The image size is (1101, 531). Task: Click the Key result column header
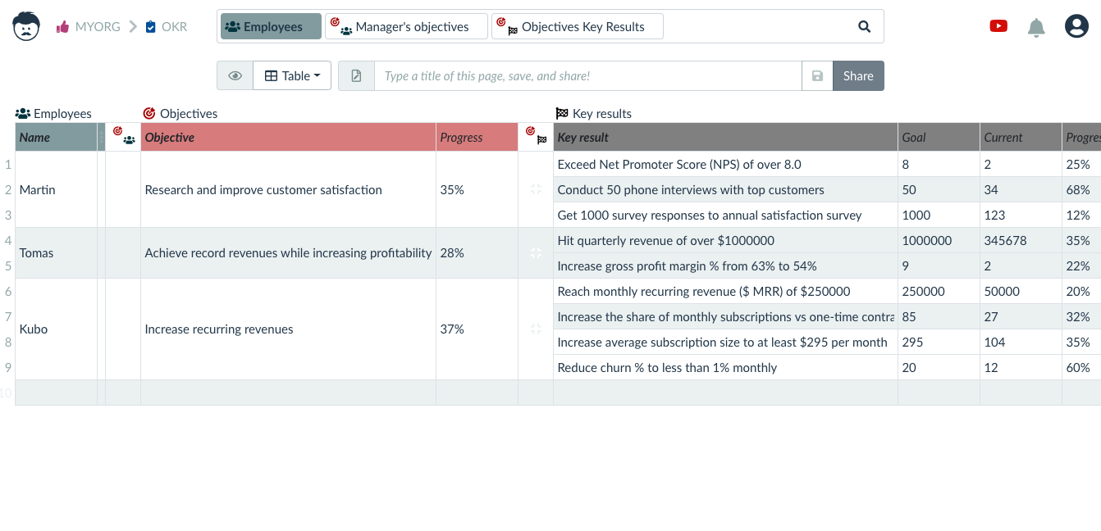(x=725, y=137)
